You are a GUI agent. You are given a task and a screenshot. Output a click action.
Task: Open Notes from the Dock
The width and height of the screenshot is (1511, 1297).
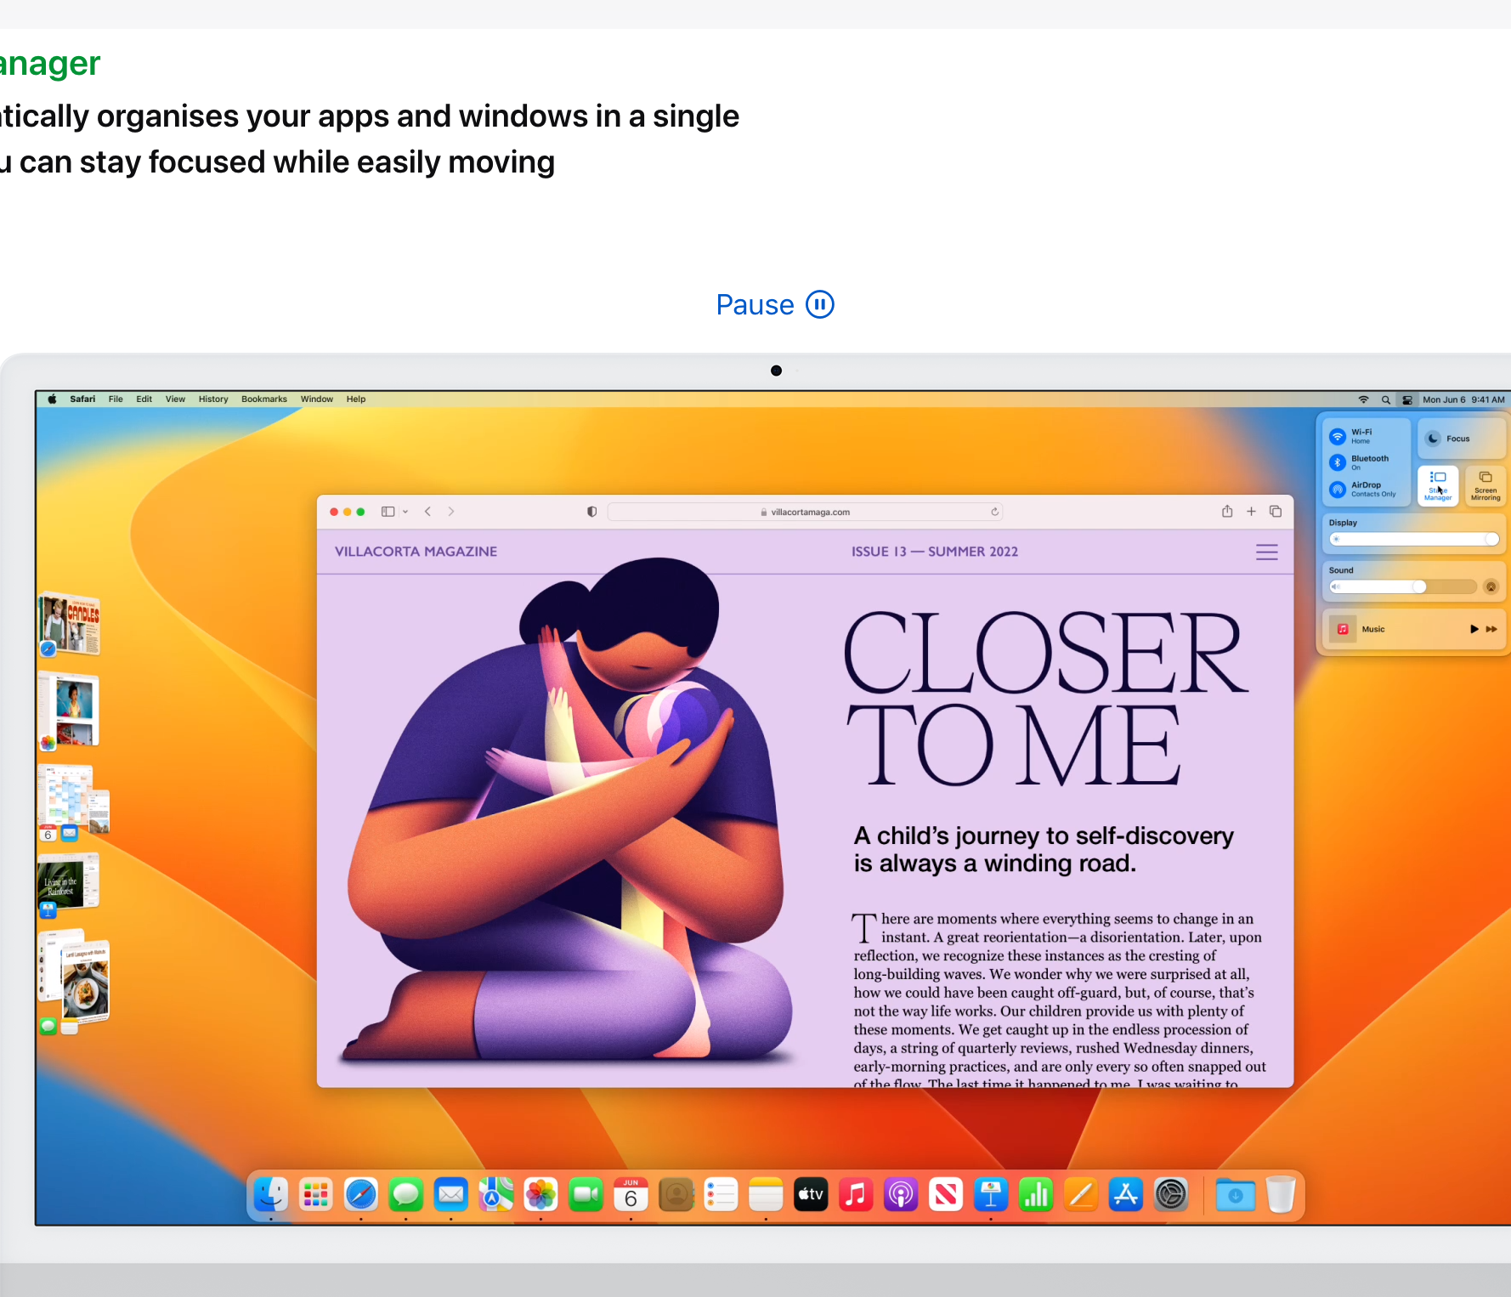766,1195
